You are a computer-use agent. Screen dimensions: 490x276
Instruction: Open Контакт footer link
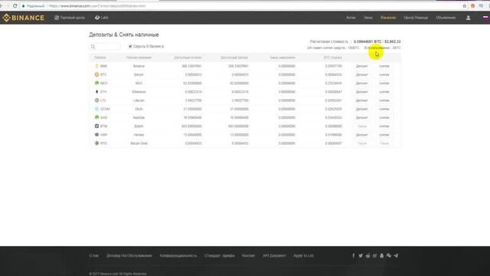coord(248,255)
